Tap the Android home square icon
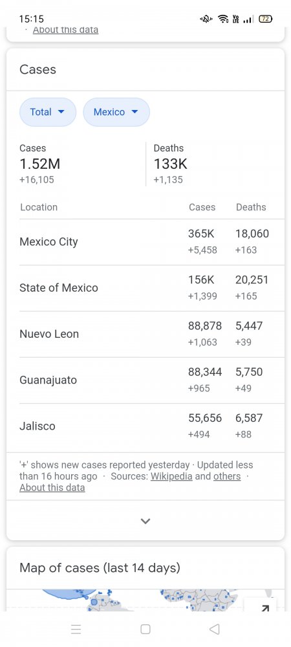This screenshot has width=291, height=647. (x=145, y=629)
